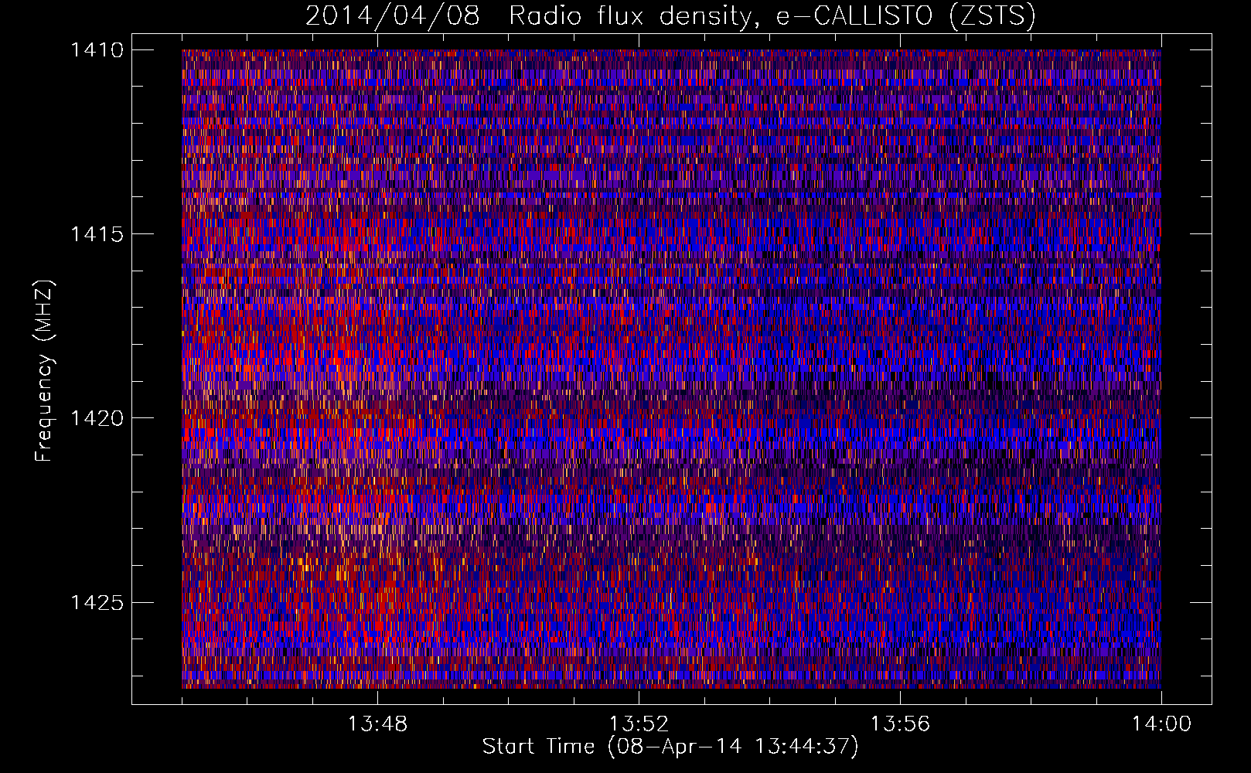This screenshot has height=773, width=1251.
Task: Click inside the radio flux spectrogram image
Action: 671,369
